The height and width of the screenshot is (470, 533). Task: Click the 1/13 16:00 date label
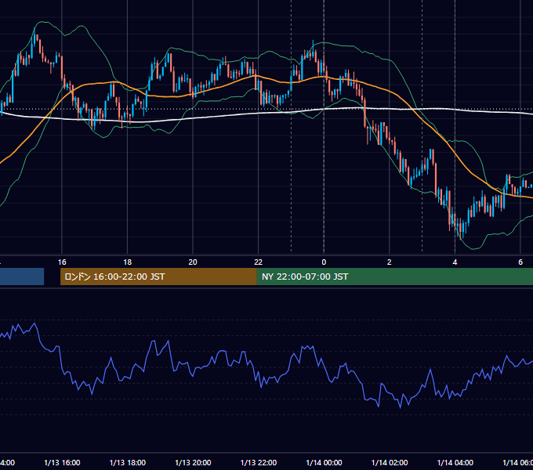tap(62, 462)
